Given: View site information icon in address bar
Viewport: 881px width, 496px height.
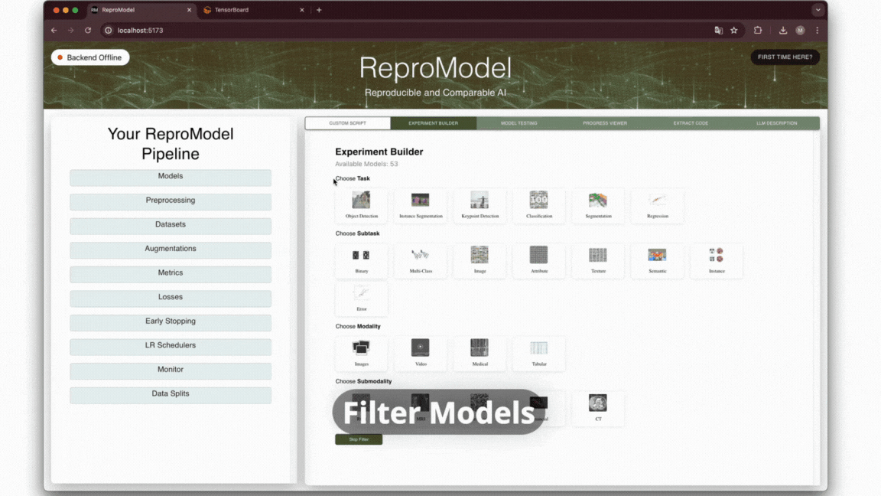Looking at the screenshot, I should [109, 31].
